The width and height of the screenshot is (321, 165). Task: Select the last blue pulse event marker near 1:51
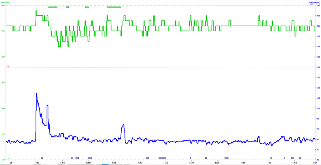pyautogui.click(x=300, y=158)
